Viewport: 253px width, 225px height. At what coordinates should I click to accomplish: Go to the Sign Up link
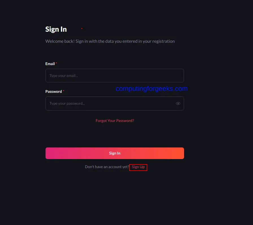point(138,167)
